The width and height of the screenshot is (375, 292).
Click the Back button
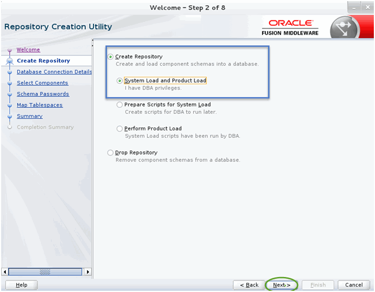point(249,285)
